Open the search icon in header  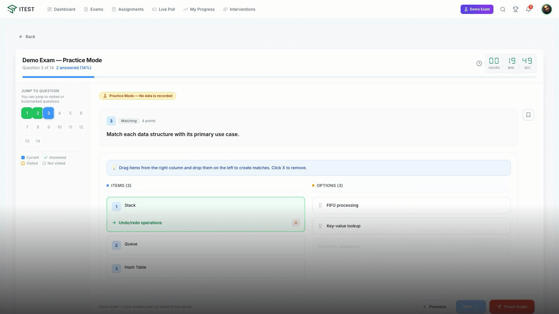coord(503,9)
